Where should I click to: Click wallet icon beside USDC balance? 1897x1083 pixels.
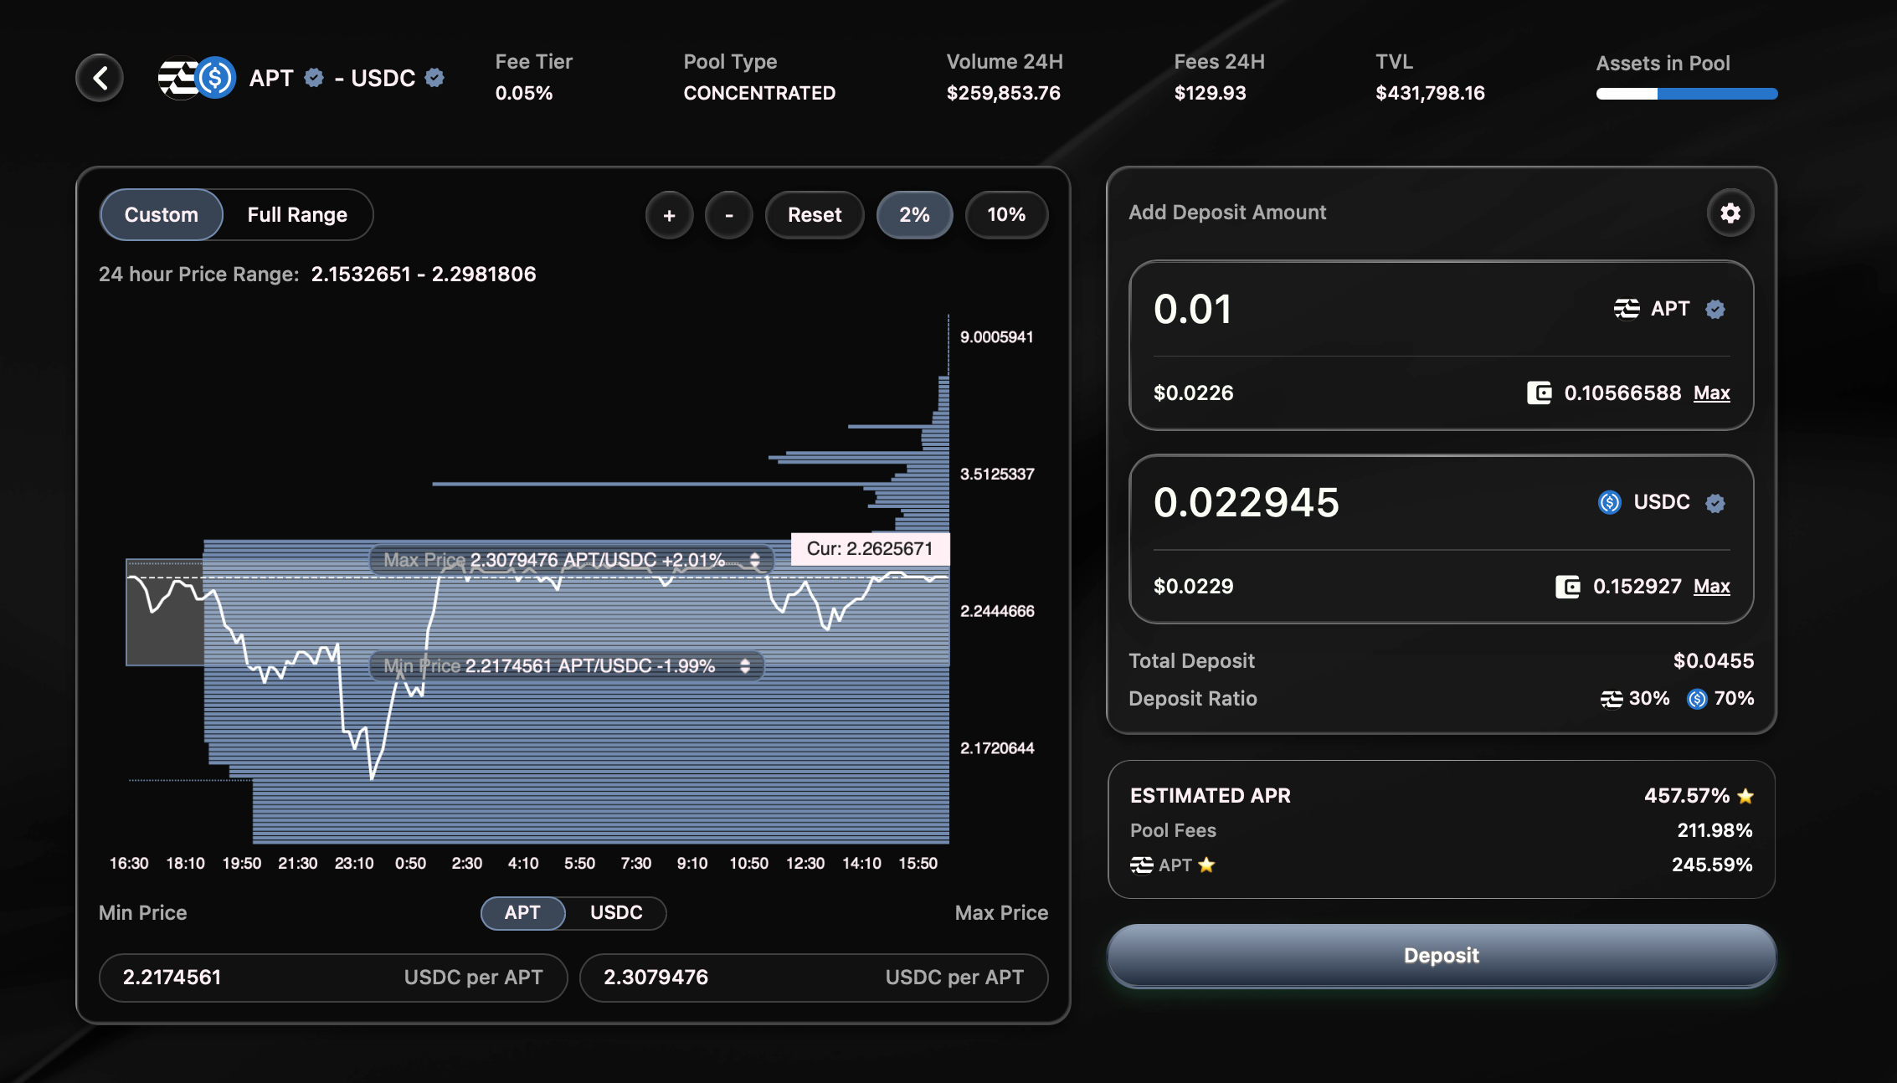click(1567, 586)
